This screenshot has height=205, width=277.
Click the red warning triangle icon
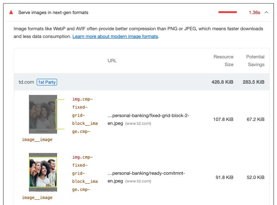(11, 12)
